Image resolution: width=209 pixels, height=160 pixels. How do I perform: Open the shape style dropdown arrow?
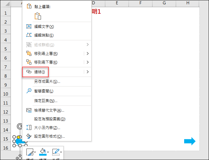tap(35, 152)
